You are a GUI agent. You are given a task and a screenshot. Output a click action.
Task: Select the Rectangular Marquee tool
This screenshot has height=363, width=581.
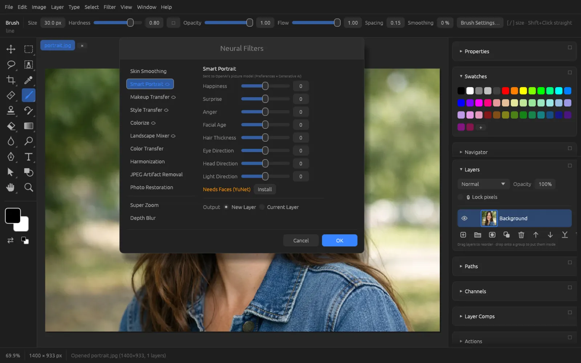click(x=29, y=49)
